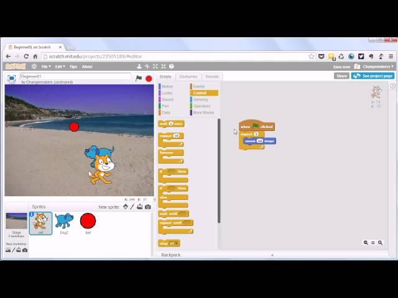Select the Control blocks category
398x298 pixels.
pos(204,93)
